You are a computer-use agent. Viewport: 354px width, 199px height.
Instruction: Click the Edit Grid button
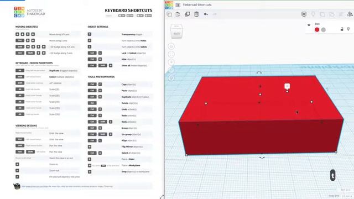(x=345, y=190)
